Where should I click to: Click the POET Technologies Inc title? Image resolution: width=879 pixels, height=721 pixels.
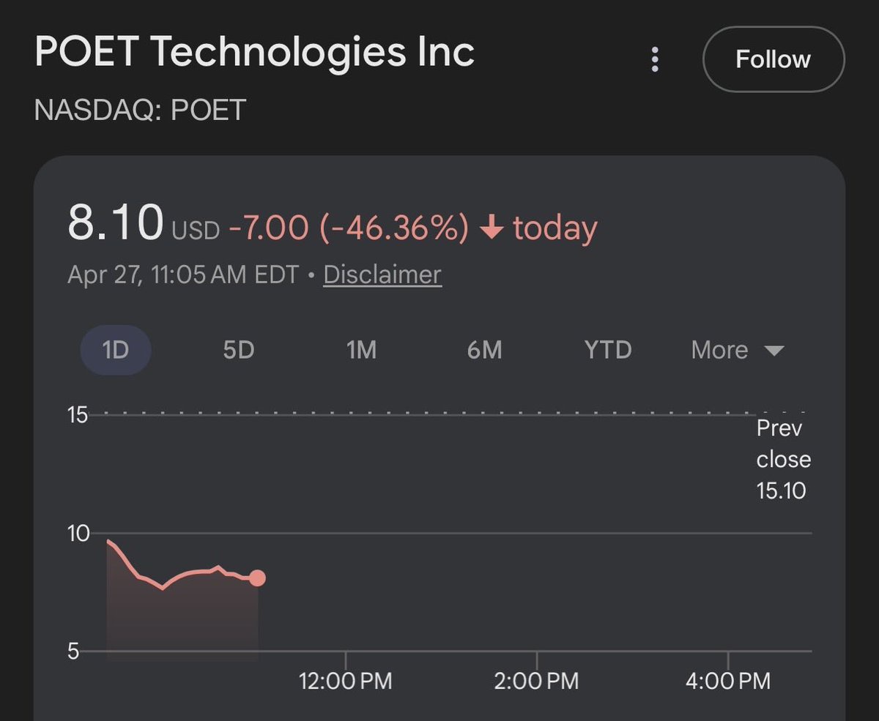coord(255,52)
